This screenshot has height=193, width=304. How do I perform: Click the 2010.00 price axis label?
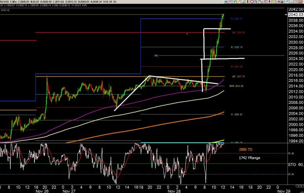click(x=296, y=97)
